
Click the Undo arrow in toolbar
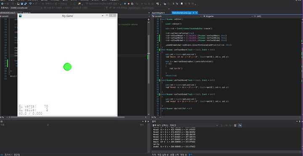tap(31, 4)
